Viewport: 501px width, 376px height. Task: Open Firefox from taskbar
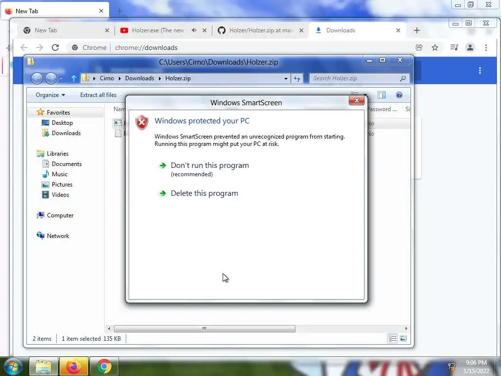point(74,366)
